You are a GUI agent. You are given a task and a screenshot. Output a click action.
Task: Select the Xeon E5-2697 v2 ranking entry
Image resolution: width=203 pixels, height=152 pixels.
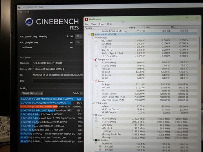[52, 122]
